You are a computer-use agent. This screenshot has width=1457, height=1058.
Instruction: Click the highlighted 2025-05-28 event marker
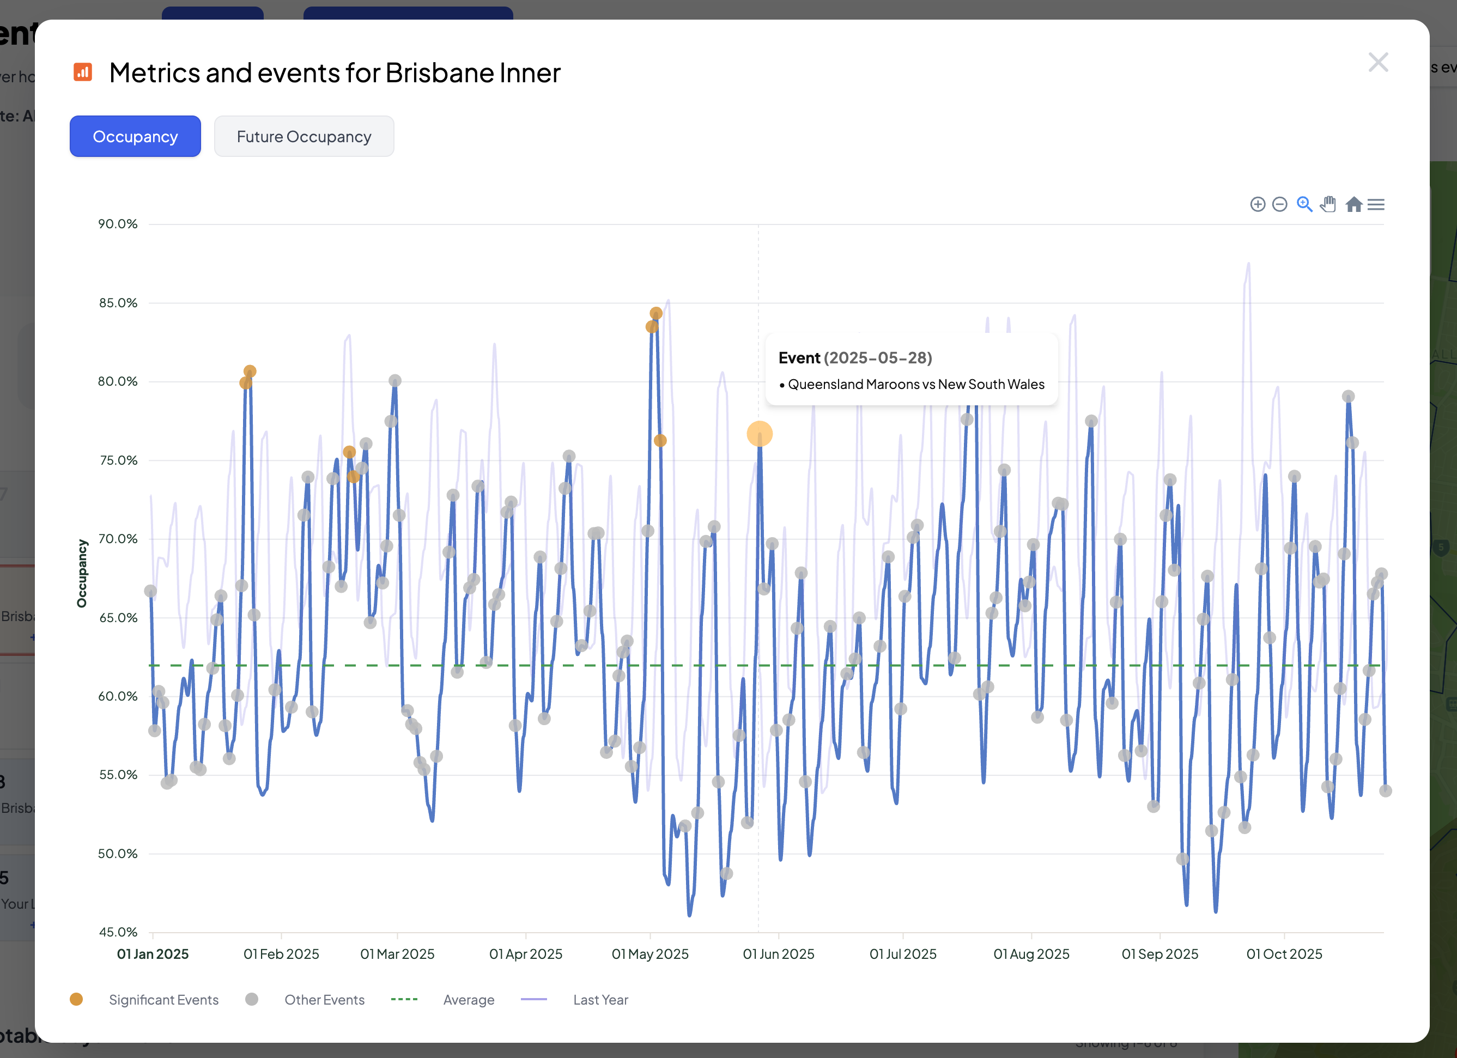coord(760,434)
